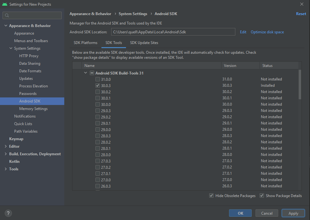Image resolution: width=310 pixels, height=220 pixels.
Task: Open the SDK Update Sites tab
Action: [x=144, y=43]
